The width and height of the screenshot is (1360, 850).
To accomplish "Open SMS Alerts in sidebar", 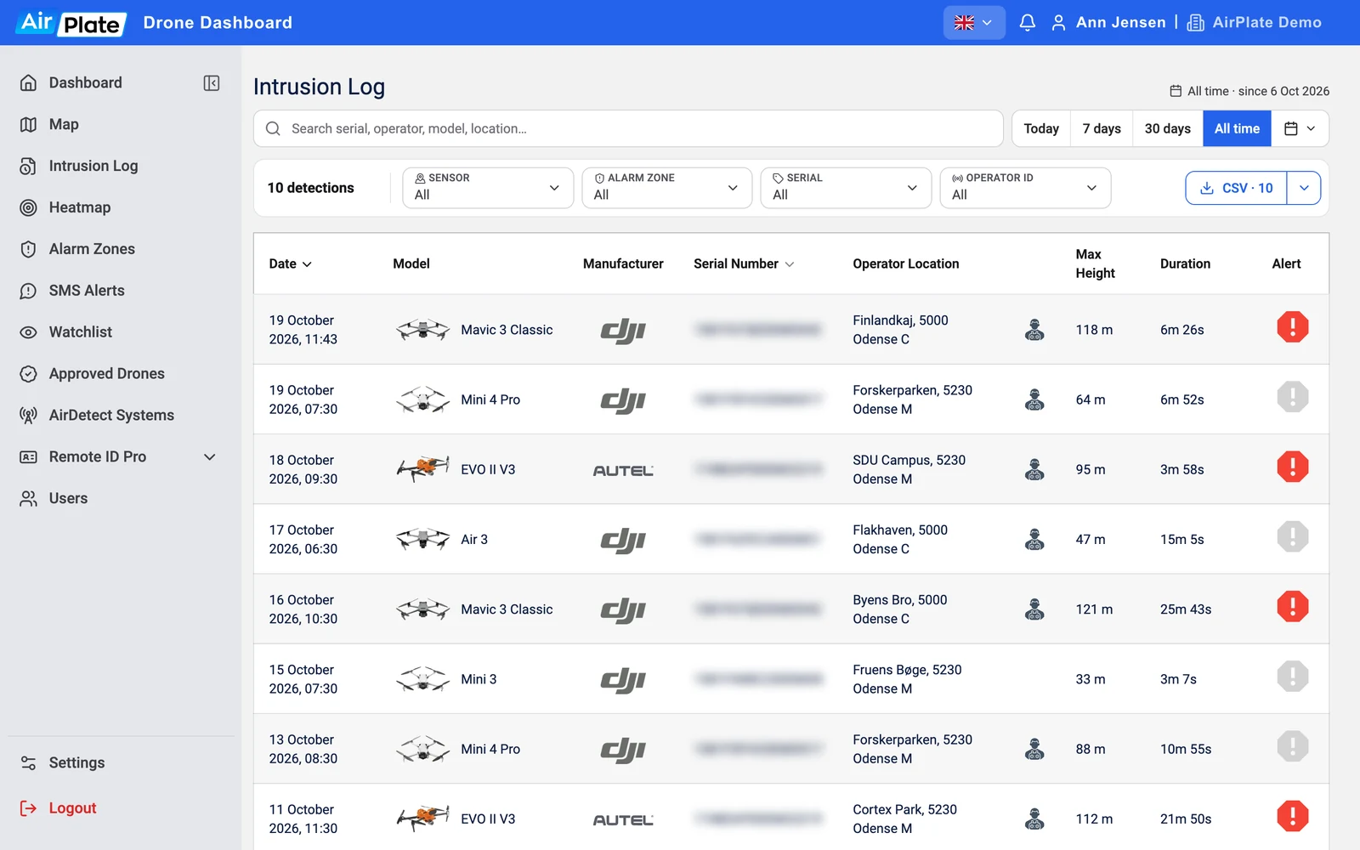I will (87, 291).
